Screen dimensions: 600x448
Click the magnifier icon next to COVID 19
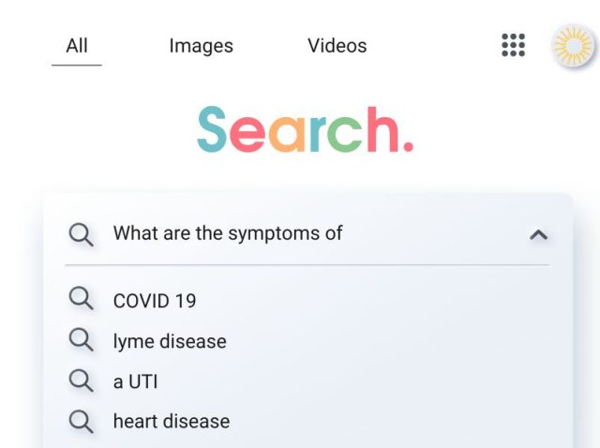coord(82,300)
